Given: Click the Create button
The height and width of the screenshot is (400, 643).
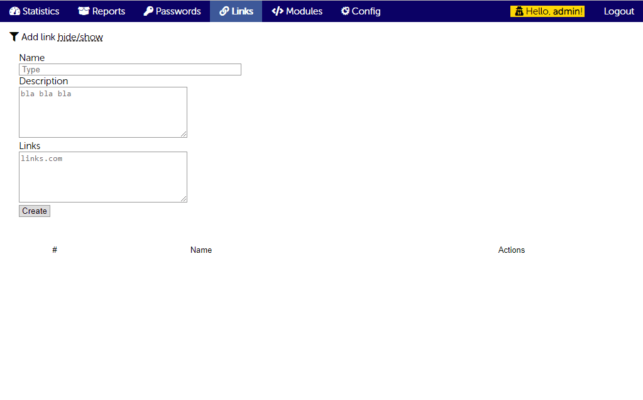Looking at the screenshot, I should coord(34,211).
